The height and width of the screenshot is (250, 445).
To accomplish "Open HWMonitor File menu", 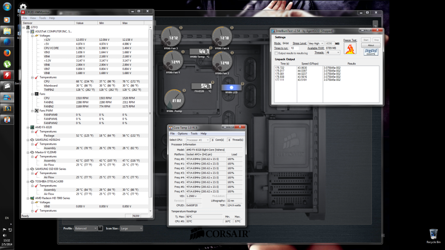I will click(x=25, y=18).
